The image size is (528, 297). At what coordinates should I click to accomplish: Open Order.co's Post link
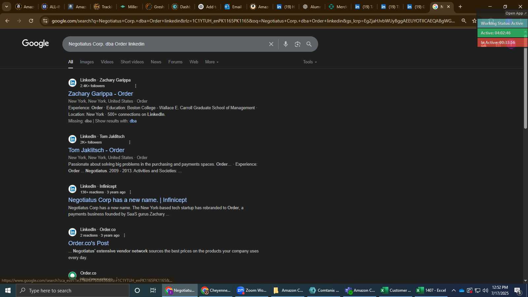click(88, 243)
